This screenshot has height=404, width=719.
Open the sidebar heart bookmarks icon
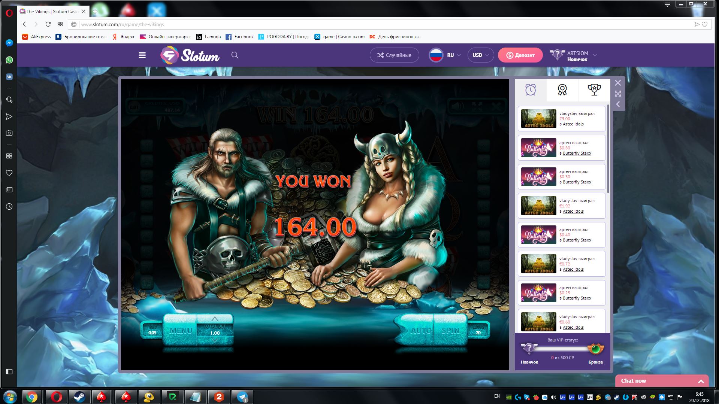point(9,173)
